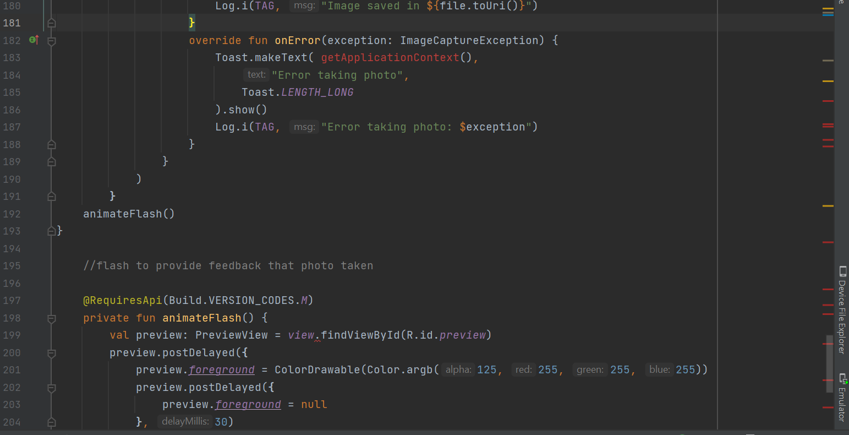Viewport: 849px width, 435px height.
Task: Collapse the onError function at line 182
Action: 52,41
